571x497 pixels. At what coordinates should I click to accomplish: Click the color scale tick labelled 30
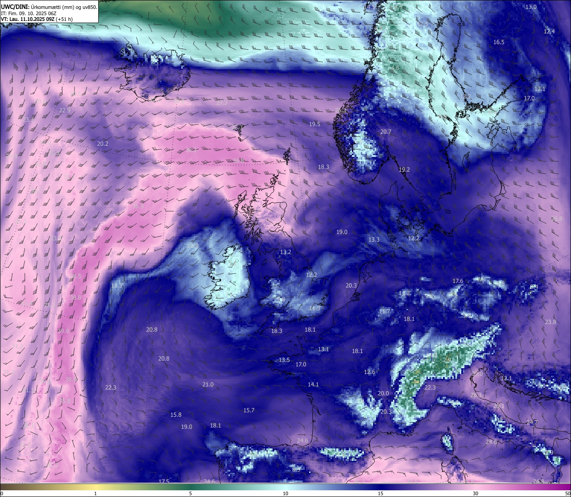click(476, 493)
